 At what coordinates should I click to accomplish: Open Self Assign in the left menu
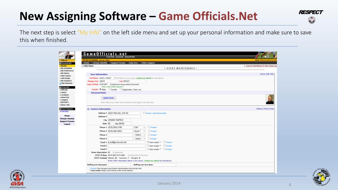[65, 79]
